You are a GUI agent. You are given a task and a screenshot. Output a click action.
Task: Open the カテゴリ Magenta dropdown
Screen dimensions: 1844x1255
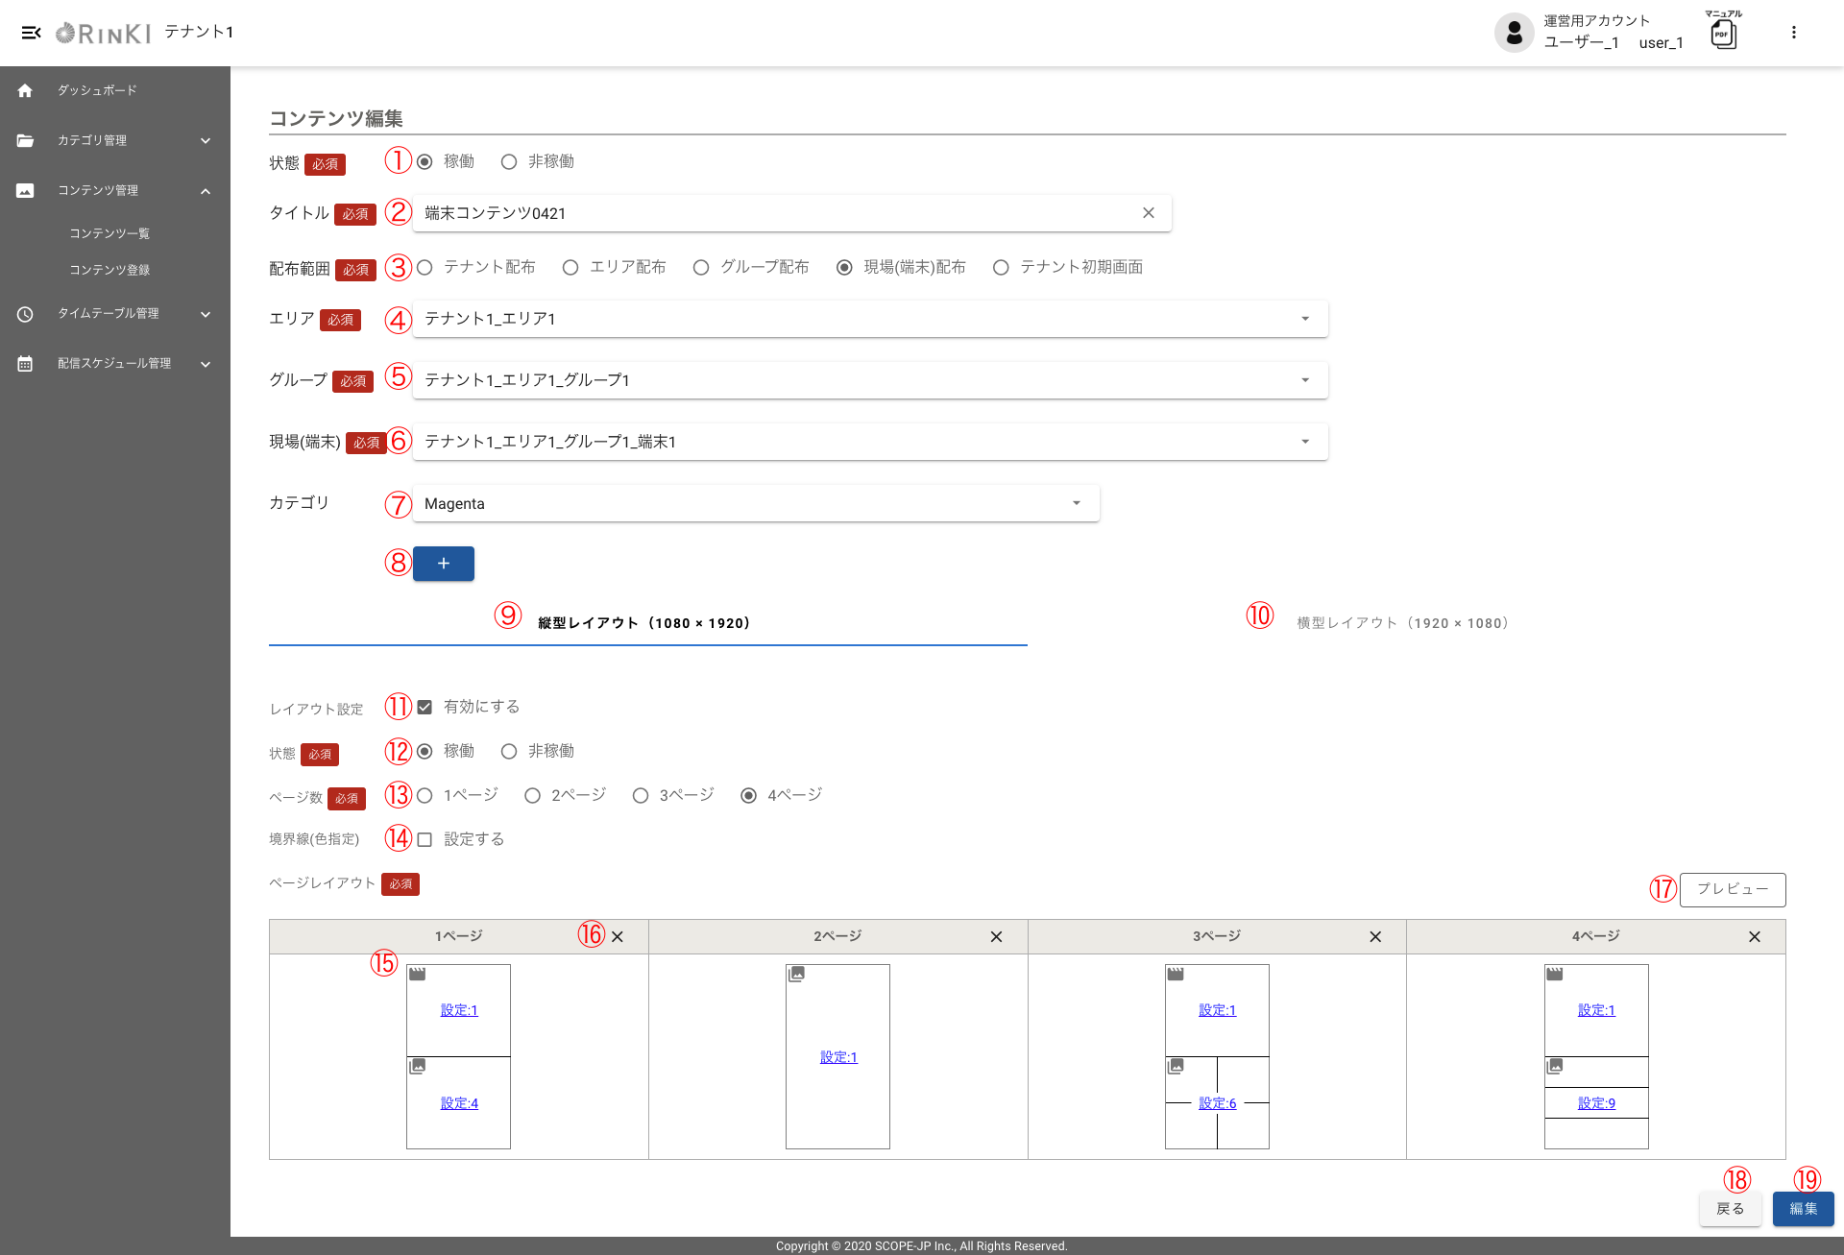click(x=756, y=504)
